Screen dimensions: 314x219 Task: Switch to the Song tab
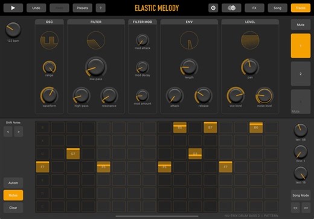[x=277, y=8]
